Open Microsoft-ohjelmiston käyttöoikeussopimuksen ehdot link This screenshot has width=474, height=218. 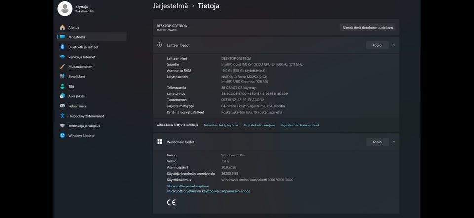(x=208, y=191)
